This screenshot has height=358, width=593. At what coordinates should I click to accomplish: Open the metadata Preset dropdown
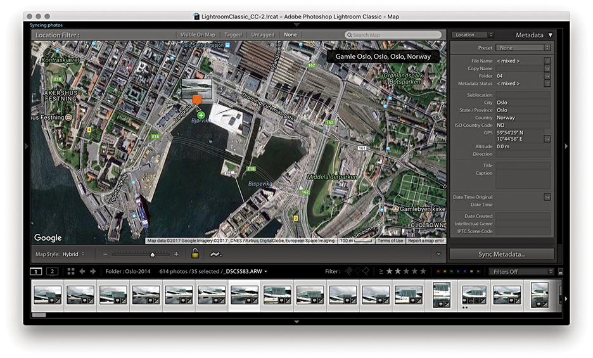point(523,48)
